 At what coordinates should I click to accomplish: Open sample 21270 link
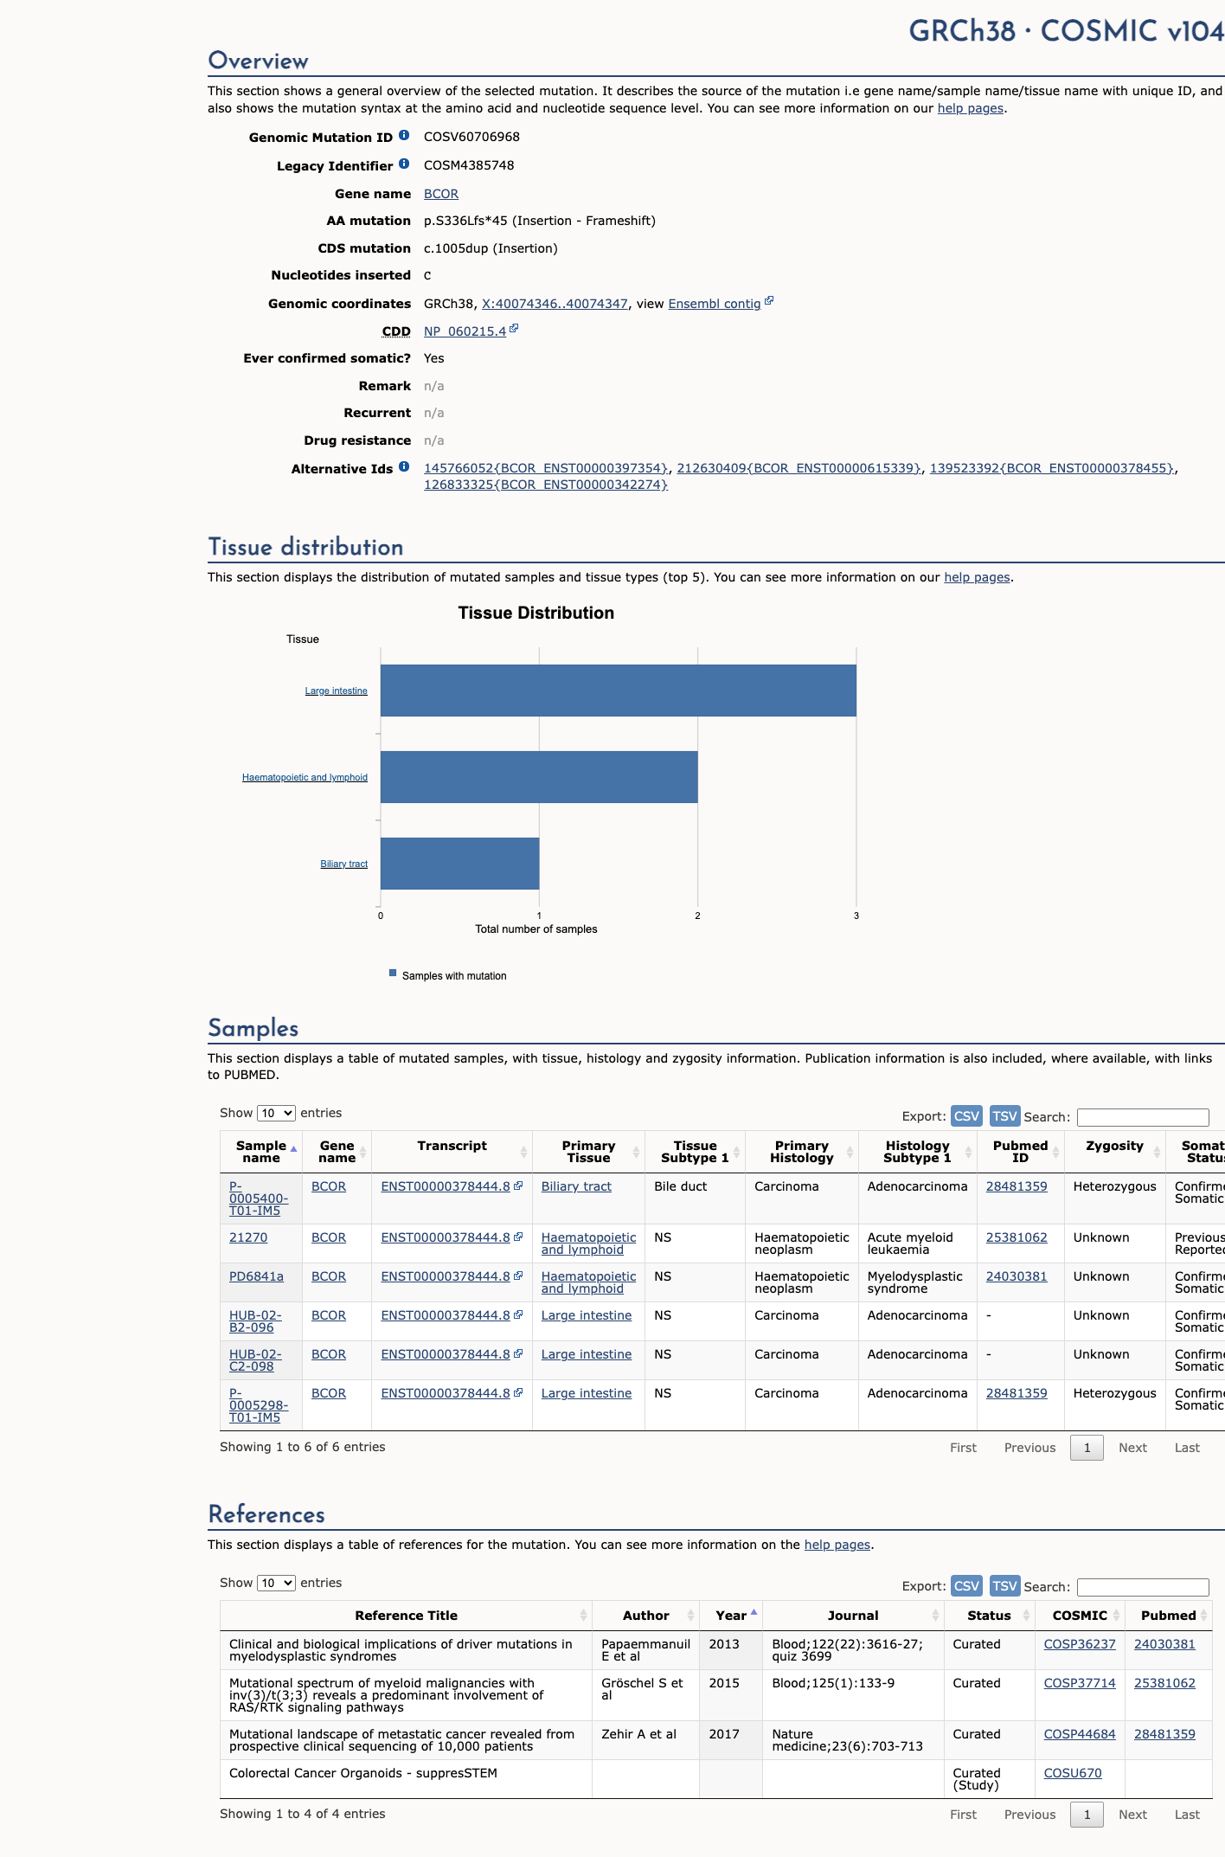(x=248, y=1237)
